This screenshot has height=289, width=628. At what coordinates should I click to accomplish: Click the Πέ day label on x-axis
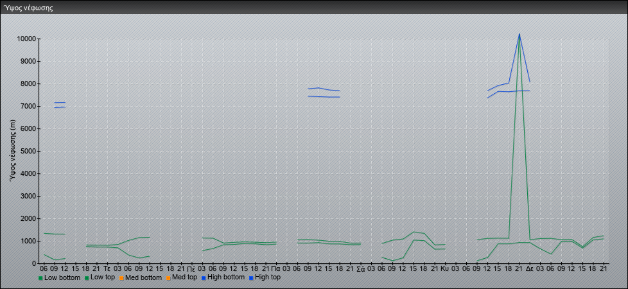[x=191, y=268]
